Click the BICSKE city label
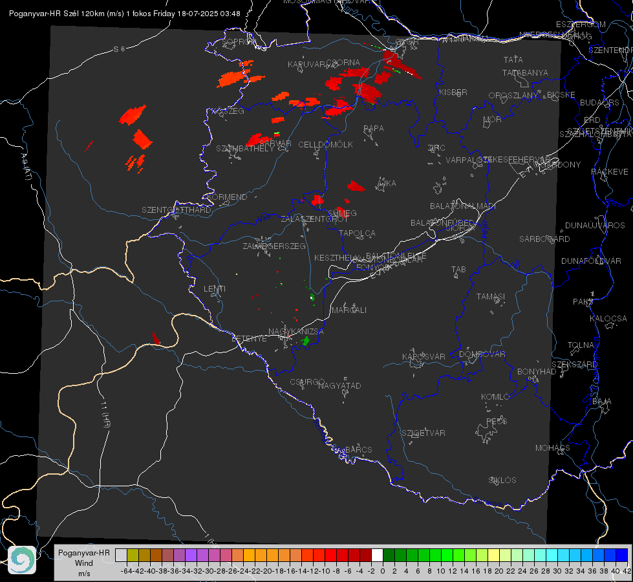Viewport: 633px width, 582px height. [x=561, y=94]
